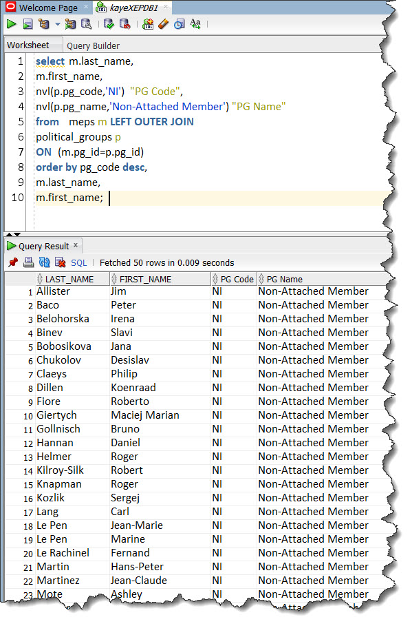Open the SQL History clock icon

point(180,24)
